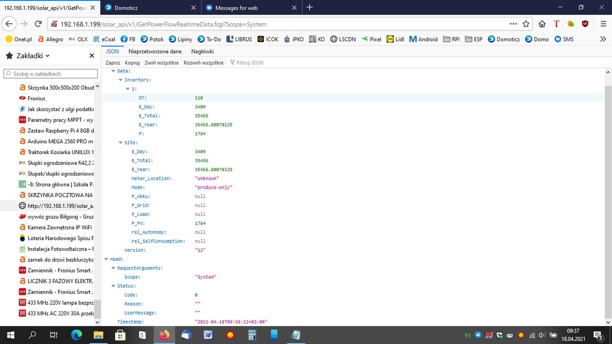Click the Szukaj w zakładkach search box
612x344 pixels.
[51, 74]
